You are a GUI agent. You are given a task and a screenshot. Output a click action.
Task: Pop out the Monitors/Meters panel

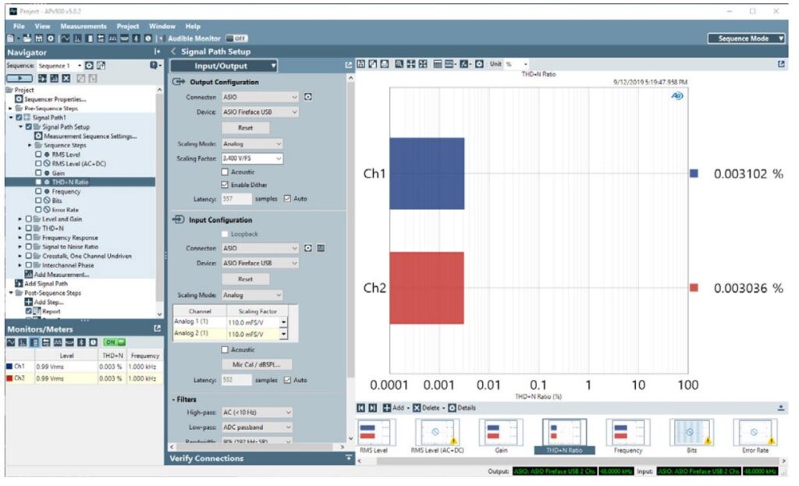[157, 329]
